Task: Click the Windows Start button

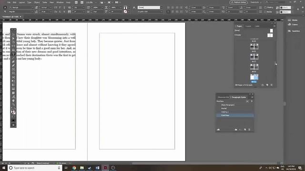Action: 4,168
